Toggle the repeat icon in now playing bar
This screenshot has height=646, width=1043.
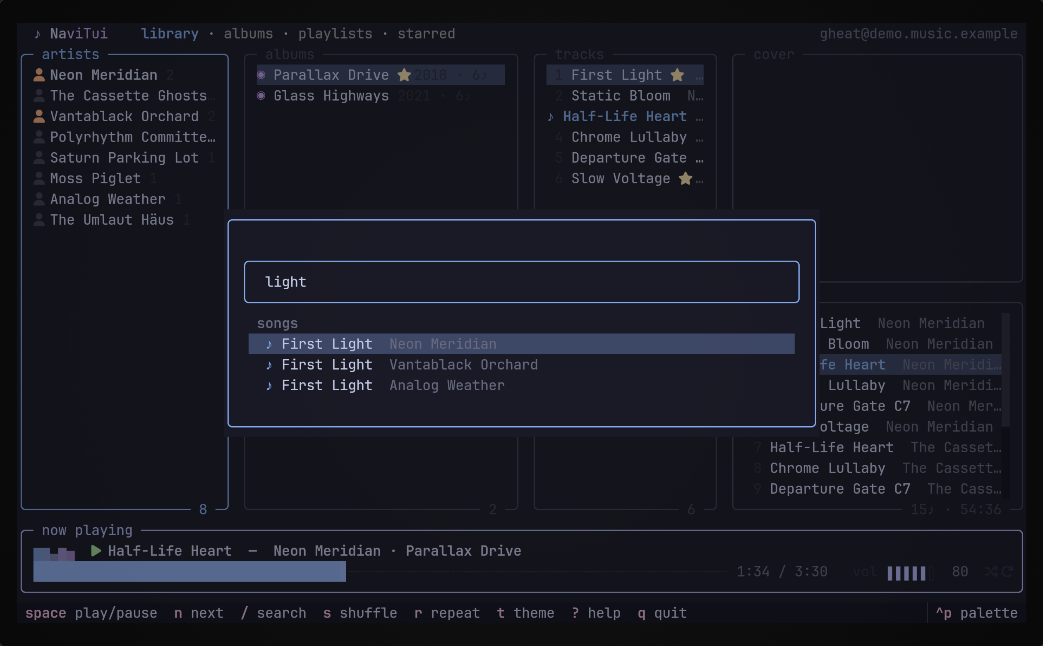(1007, 571)
